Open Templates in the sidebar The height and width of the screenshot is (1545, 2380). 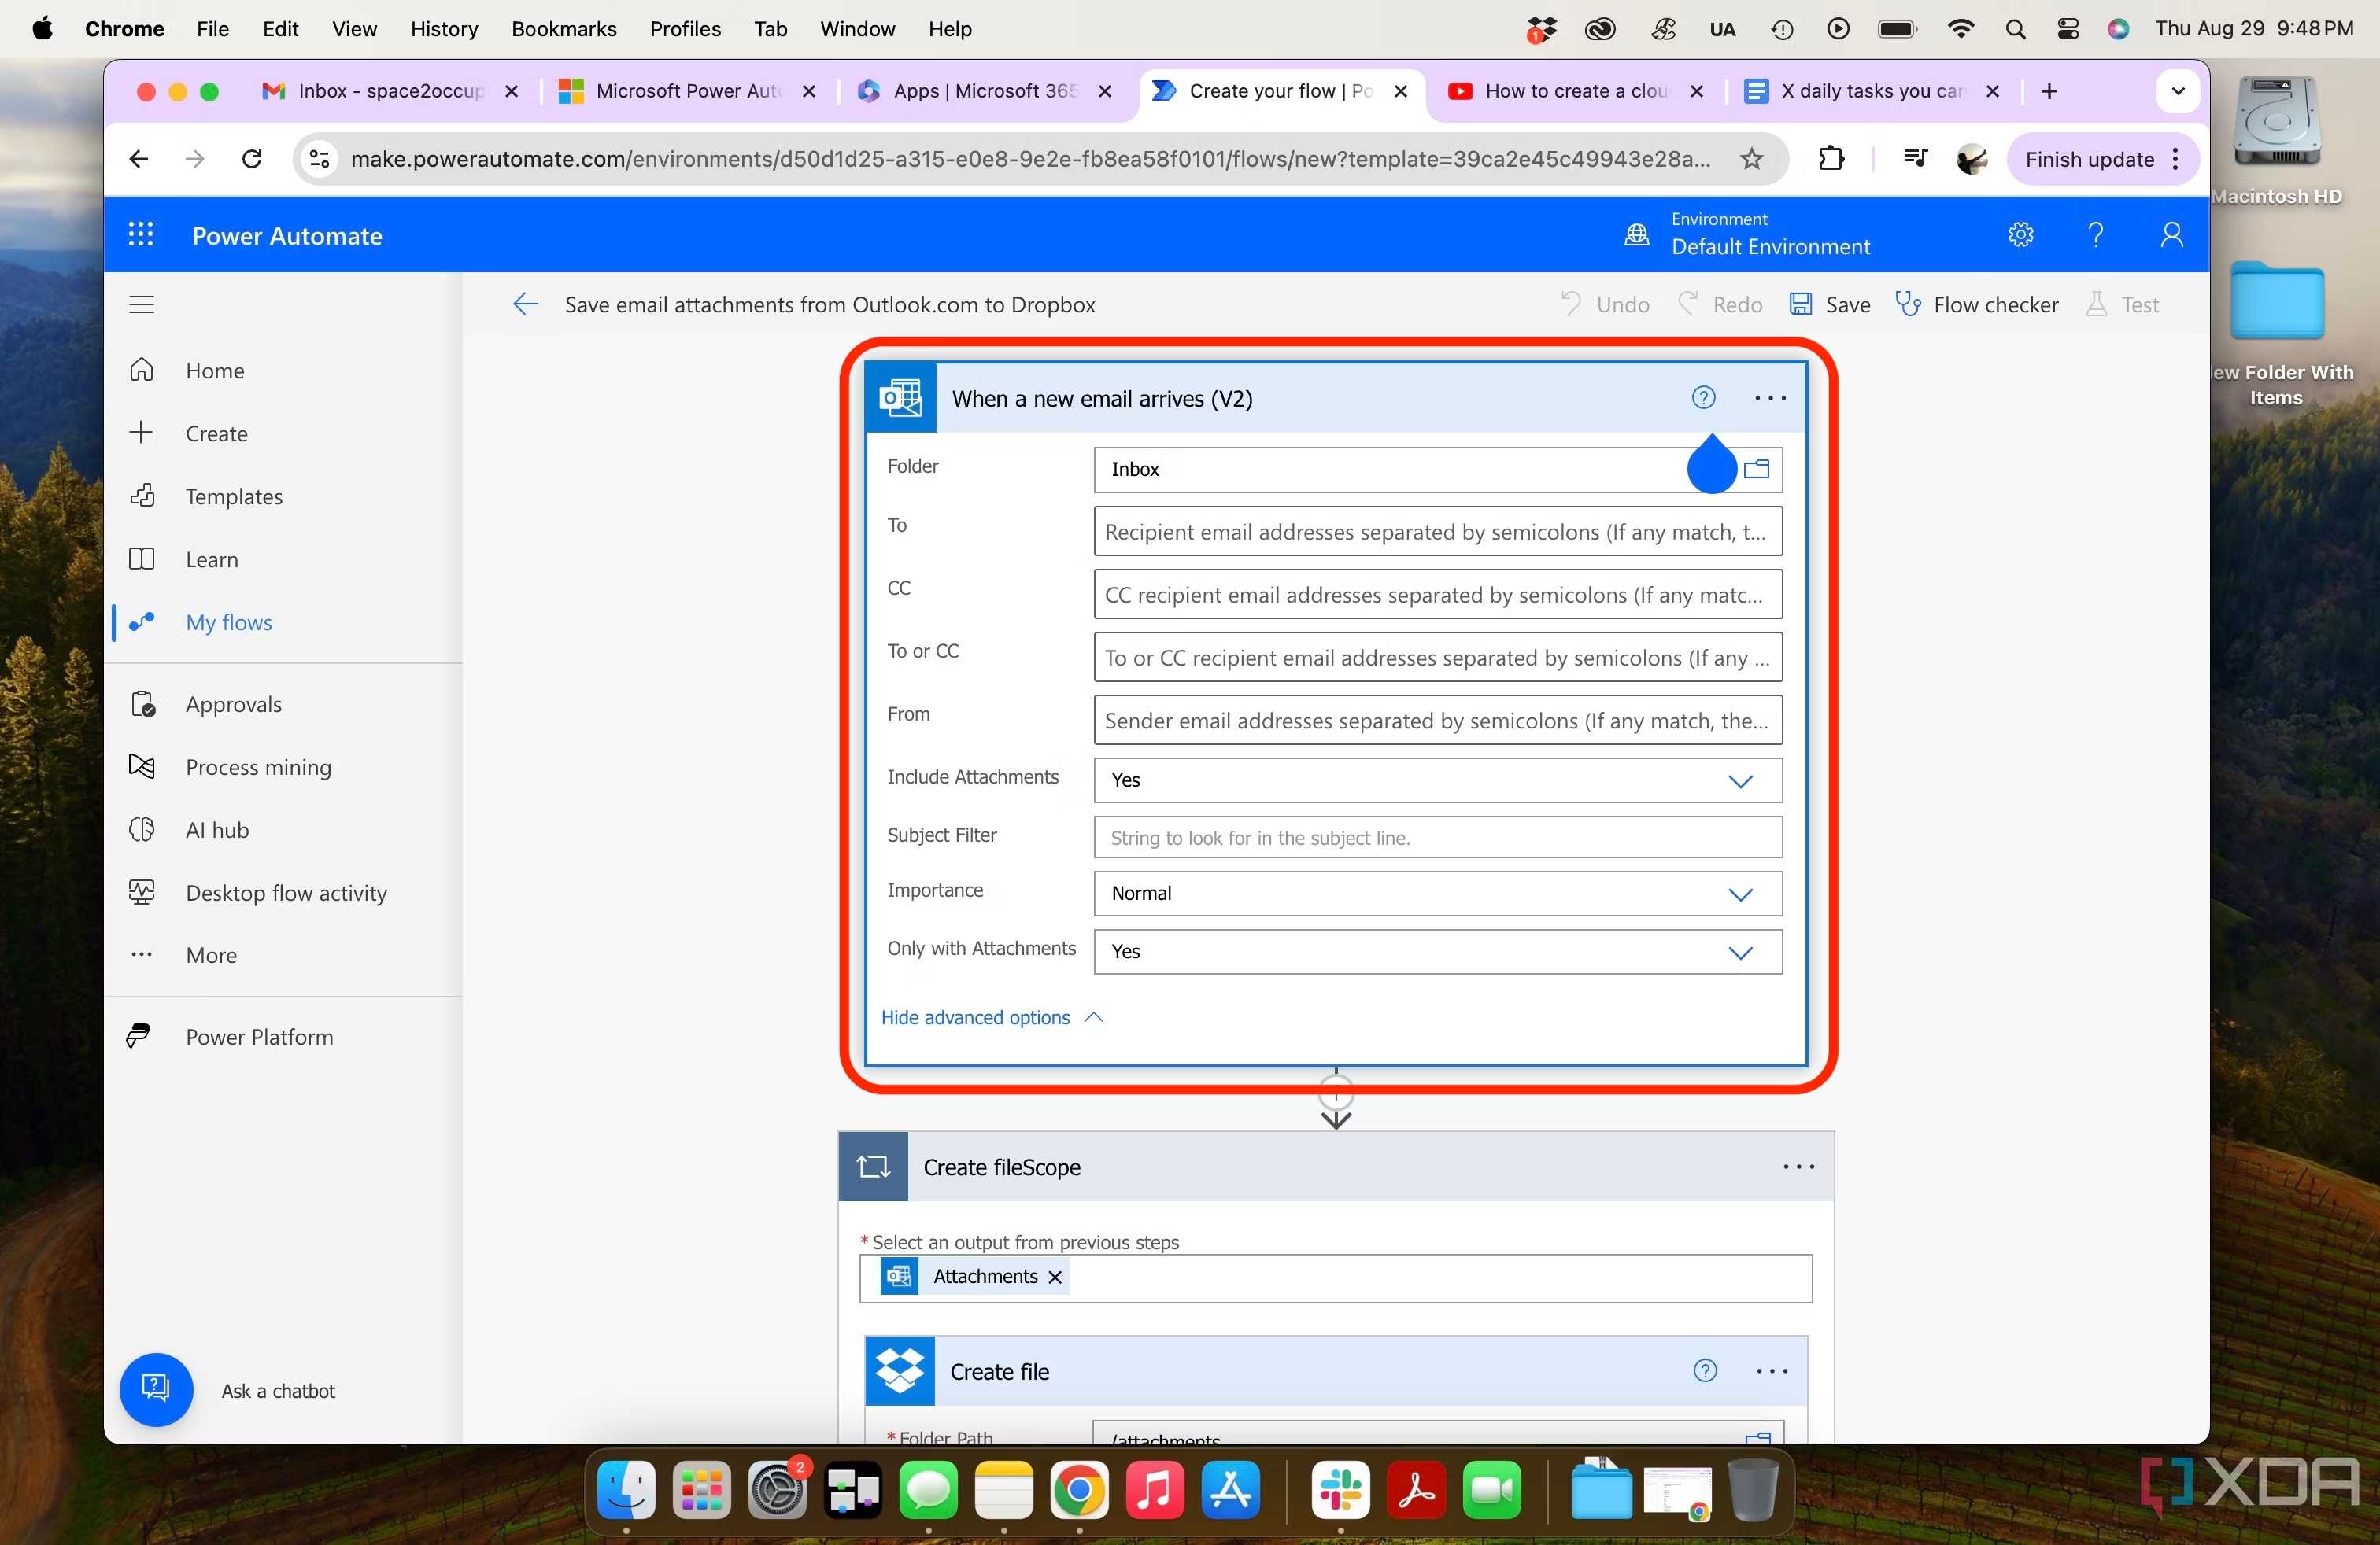coord(234,496)
